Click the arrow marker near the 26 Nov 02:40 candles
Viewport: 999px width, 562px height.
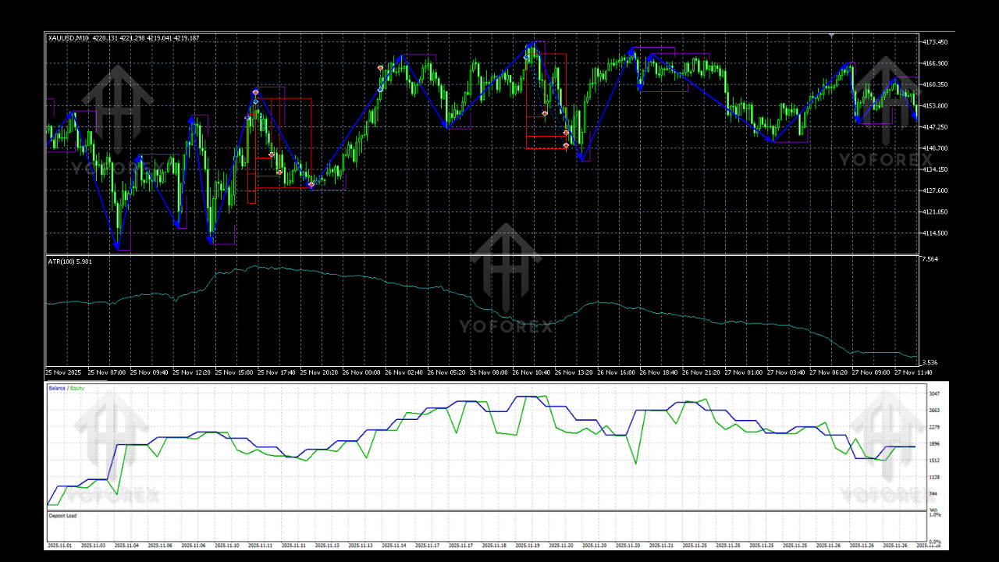[x=380, y=69]
